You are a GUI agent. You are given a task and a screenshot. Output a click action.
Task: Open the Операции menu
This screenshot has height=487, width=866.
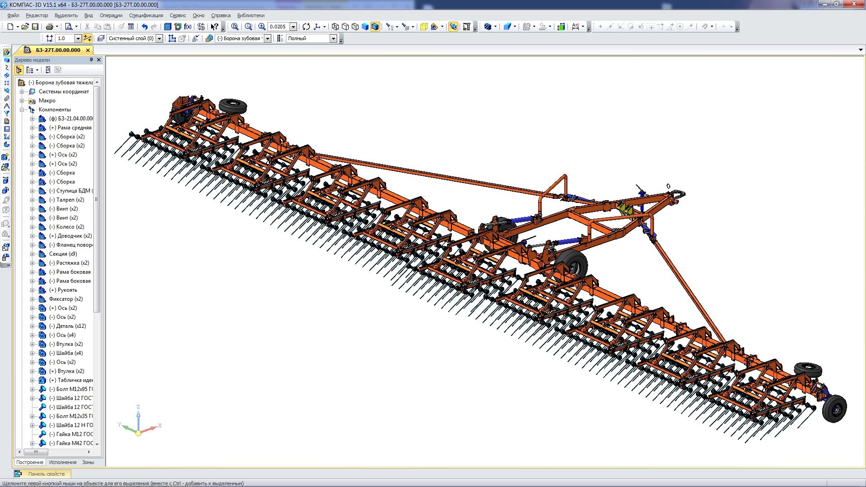[111, 15]
